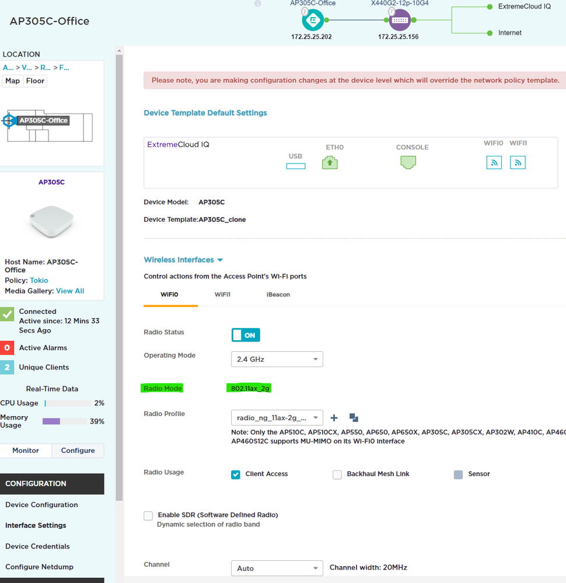Enable SDR Software Defined Radio checkbox
The width and height of the screenshot is (566, 583).
(x=148, y=516)
